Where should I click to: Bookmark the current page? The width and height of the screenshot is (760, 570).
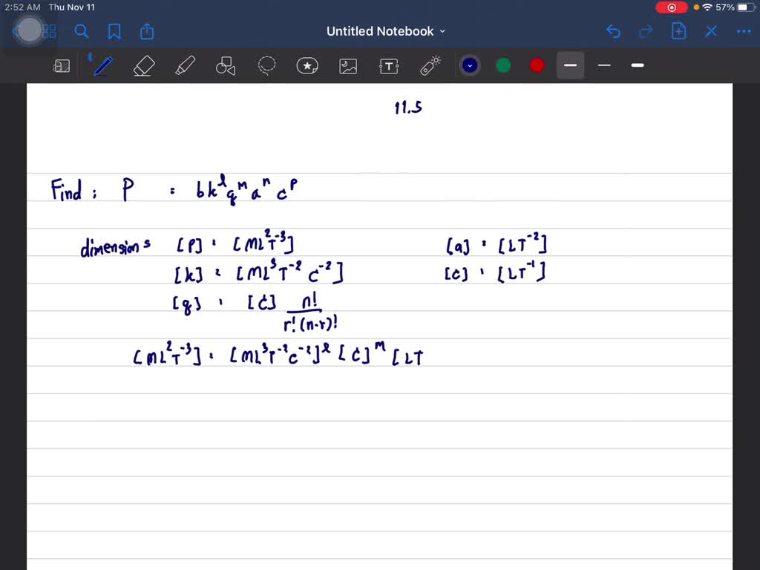point(114,31)
